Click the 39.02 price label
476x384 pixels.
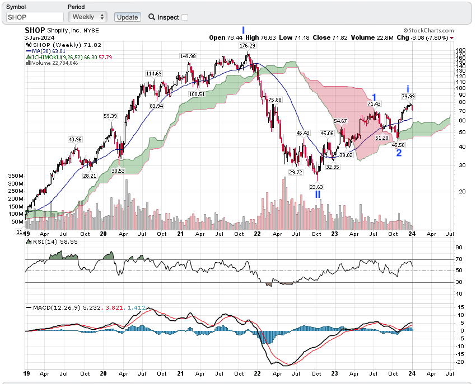pos(346,155)
